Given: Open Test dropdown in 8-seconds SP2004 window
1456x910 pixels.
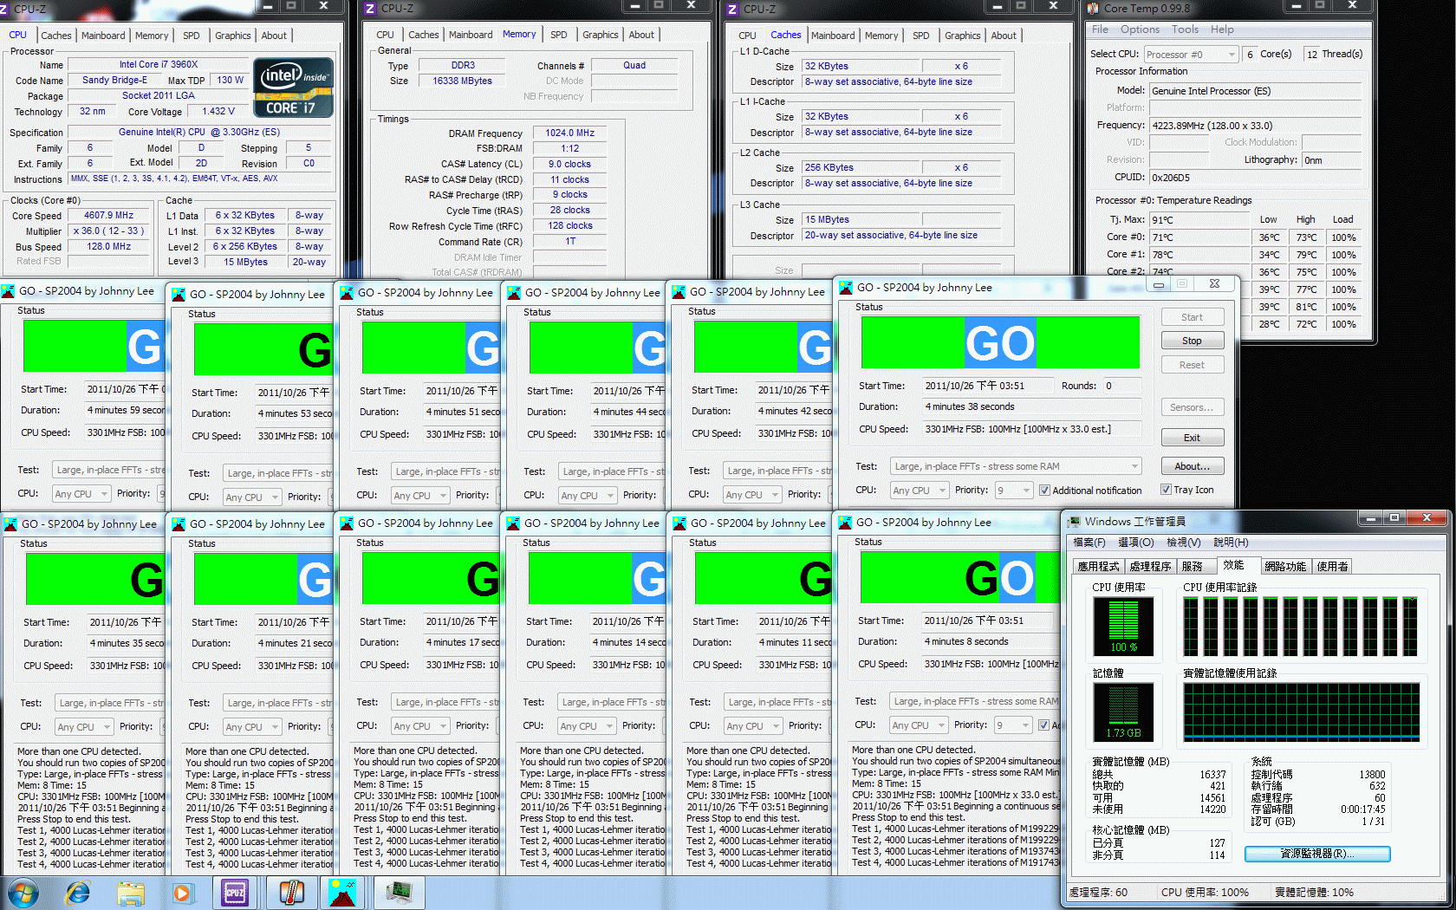Looking at the screenshot, I should 974,701.
